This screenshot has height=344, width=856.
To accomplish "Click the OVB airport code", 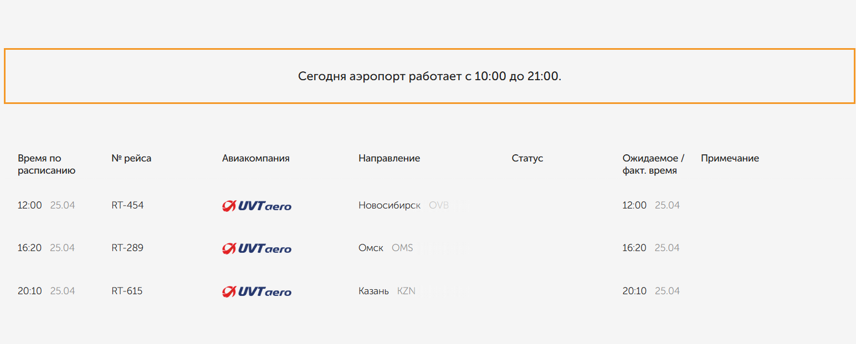I will click(439, 205).
